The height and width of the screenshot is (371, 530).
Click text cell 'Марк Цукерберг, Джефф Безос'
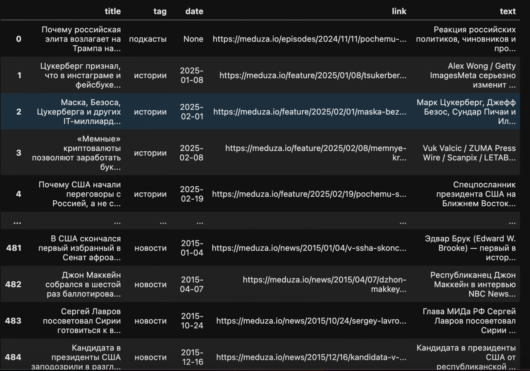[466, 112]
